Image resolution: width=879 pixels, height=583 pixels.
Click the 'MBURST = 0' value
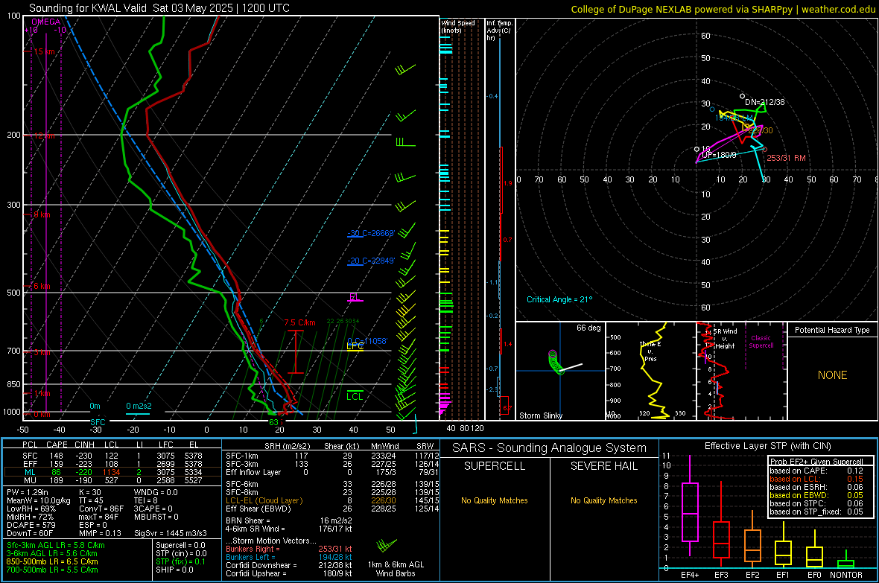click(156, 517)
